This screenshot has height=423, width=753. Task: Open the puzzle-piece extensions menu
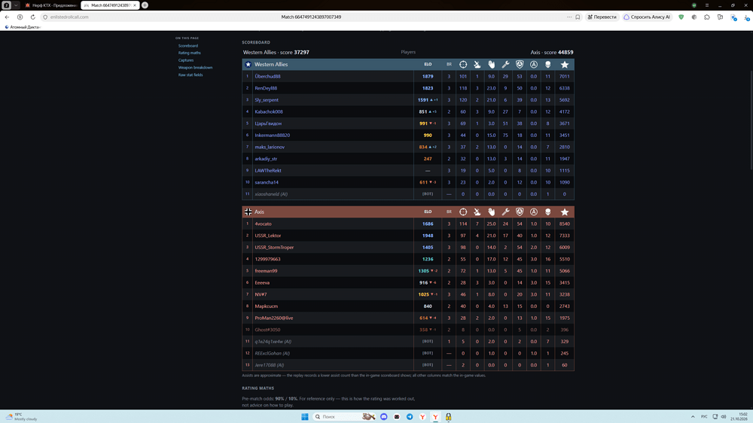(x=707, y=17)
